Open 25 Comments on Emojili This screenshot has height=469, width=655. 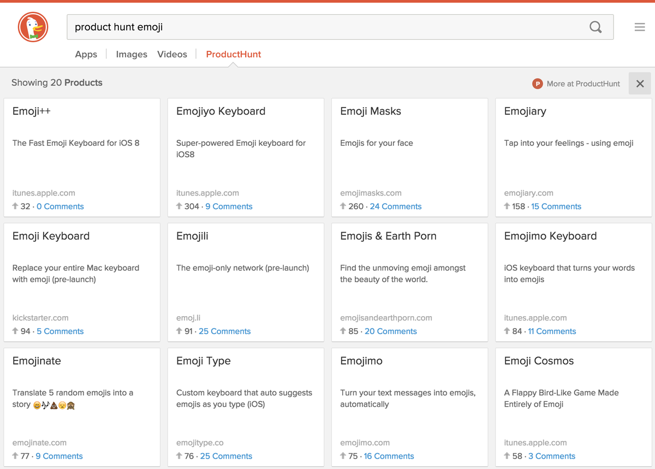click(x=225, y=331)
